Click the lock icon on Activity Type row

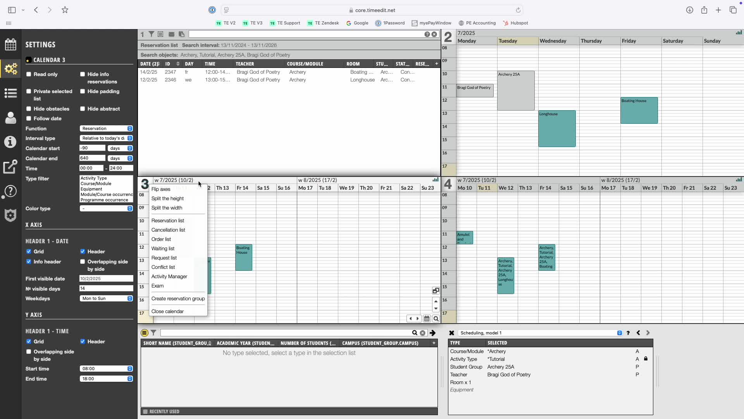click(646, 359)
